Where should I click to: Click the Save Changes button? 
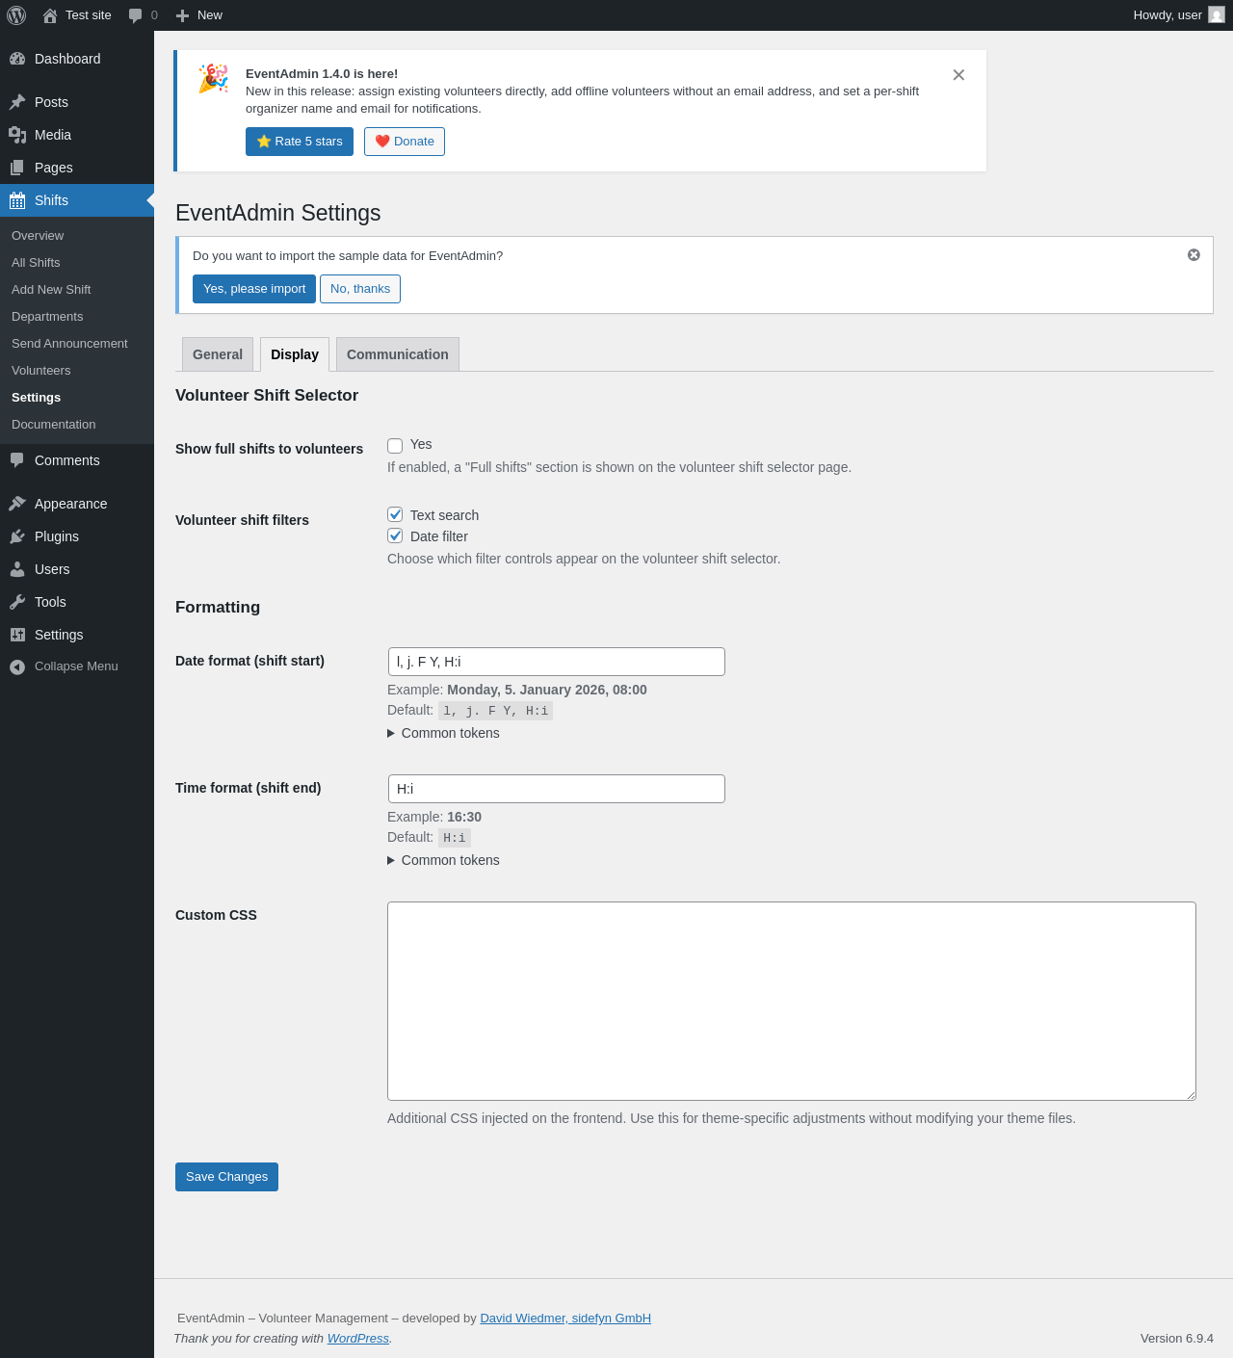pos(226,1177)
